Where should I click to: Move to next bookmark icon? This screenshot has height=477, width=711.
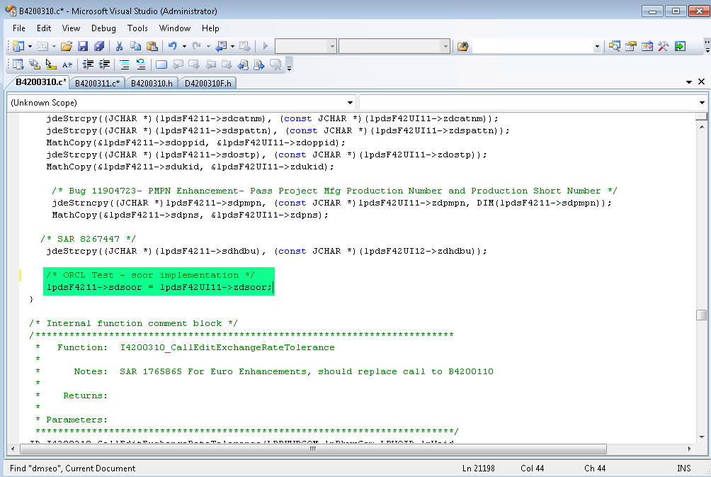194,64
